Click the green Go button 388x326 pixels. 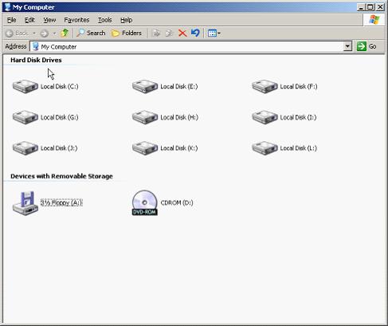366,46
